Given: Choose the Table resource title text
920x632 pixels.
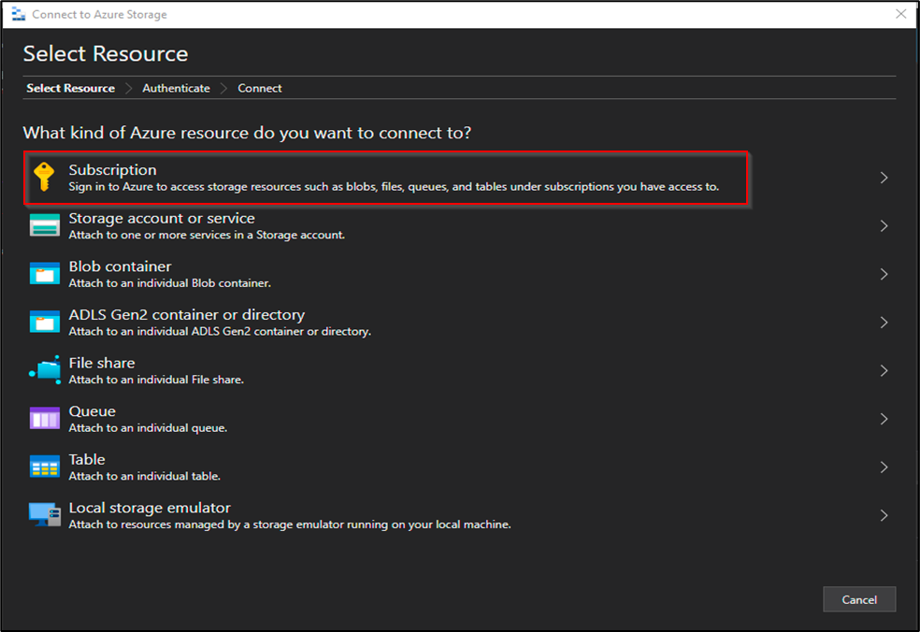Looking at the screenshot, I should pyautogui.click(x=87, y=459).
